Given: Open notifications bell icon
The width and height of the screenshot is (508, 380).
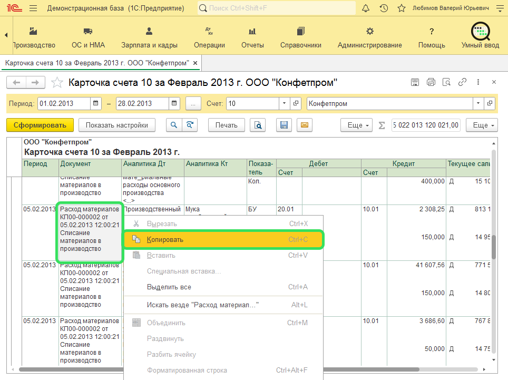Looking at the screenshot, I should click(366, 8).
